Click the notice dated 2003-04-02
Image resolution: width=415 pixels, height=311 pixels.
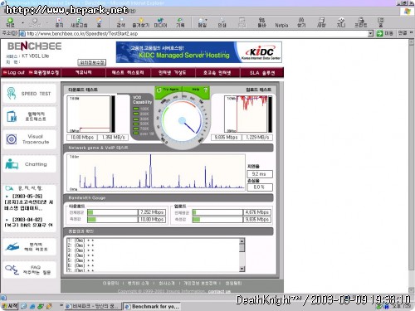click(29, 222)
